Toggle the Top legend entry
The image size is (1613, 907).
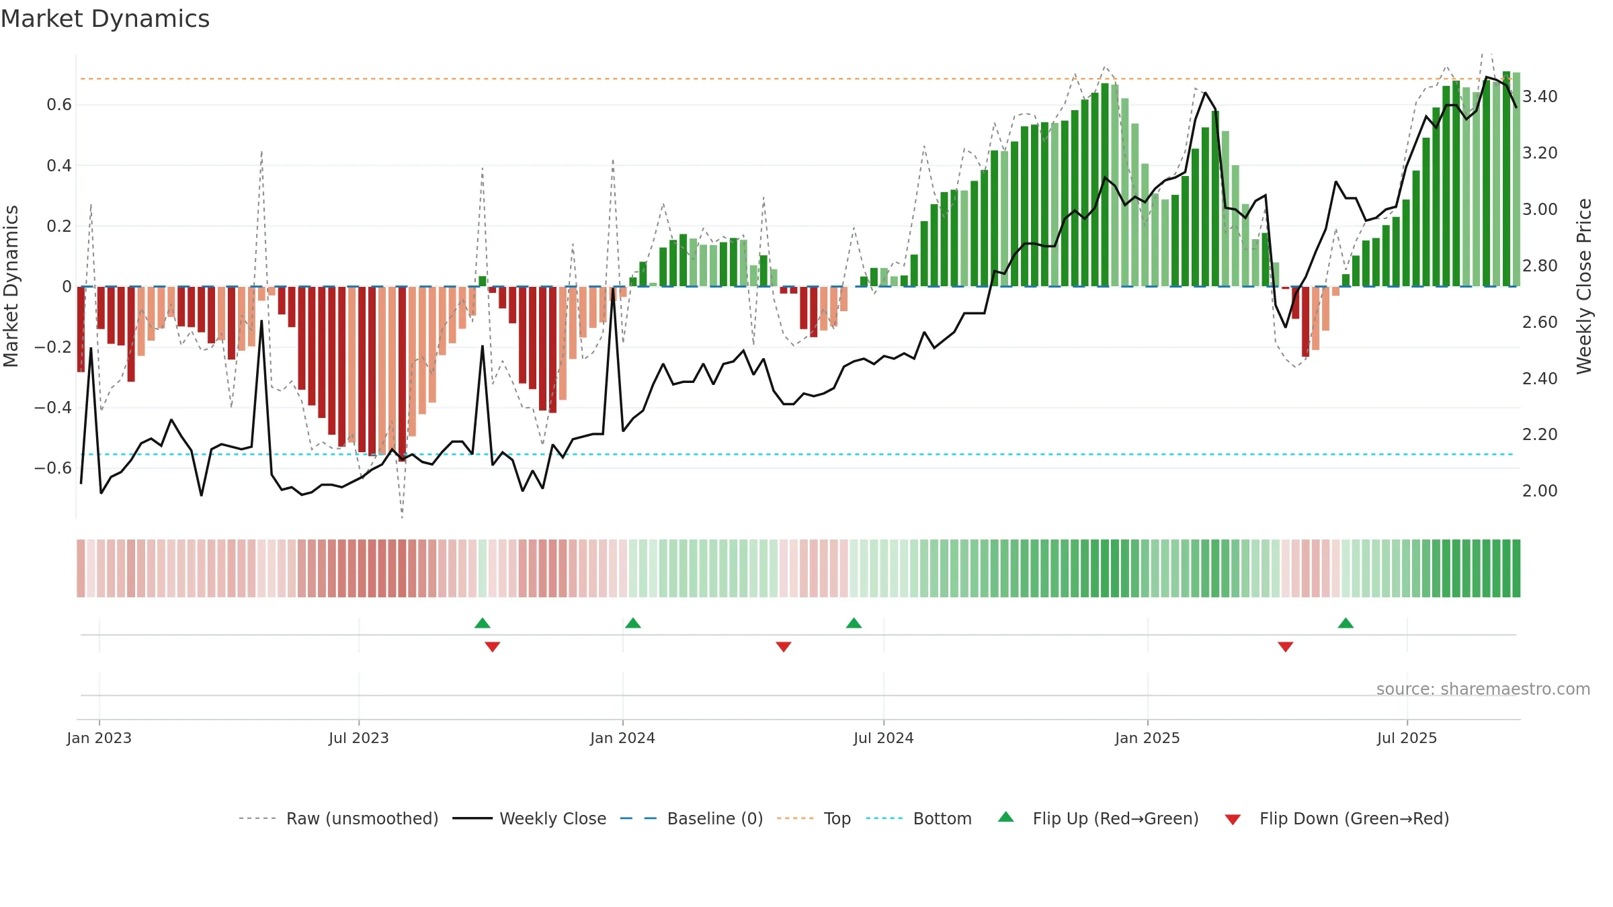[813, 818]
